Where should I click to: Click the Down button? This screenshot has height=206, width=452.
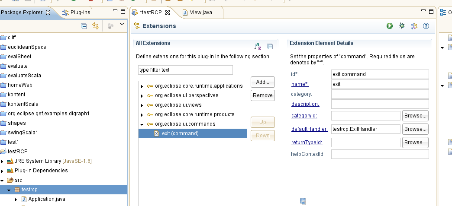point(263,136)
